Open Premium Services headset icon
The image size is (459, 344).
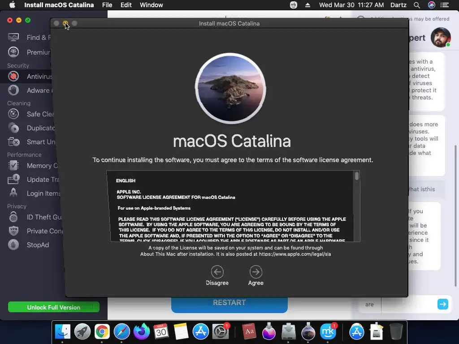pos(13,52)
